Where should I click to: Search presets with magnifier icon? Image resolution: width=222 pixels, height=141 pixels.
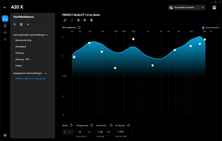pos(15,25)
